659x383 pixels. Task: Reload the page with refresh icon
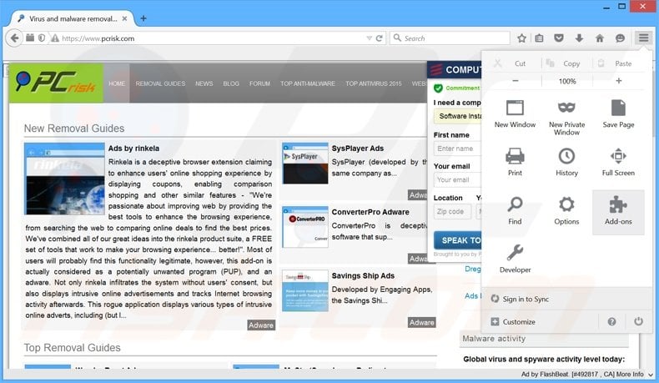point(379,38)
